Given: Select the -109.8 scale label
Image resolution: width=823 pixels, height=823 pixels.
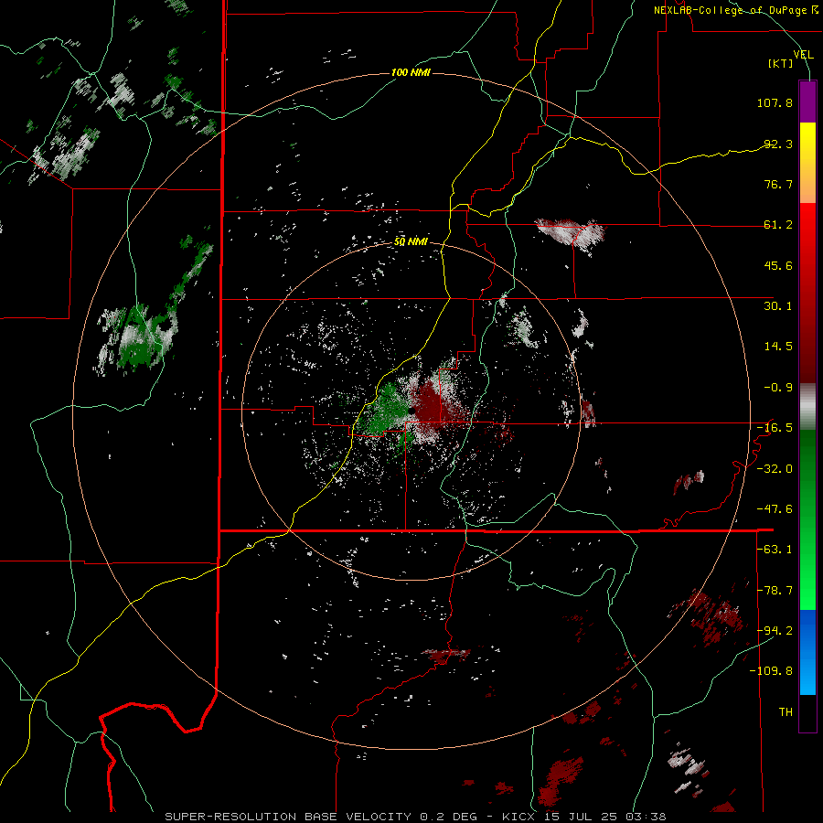Looking at the screenshot, I should (771, 671).
